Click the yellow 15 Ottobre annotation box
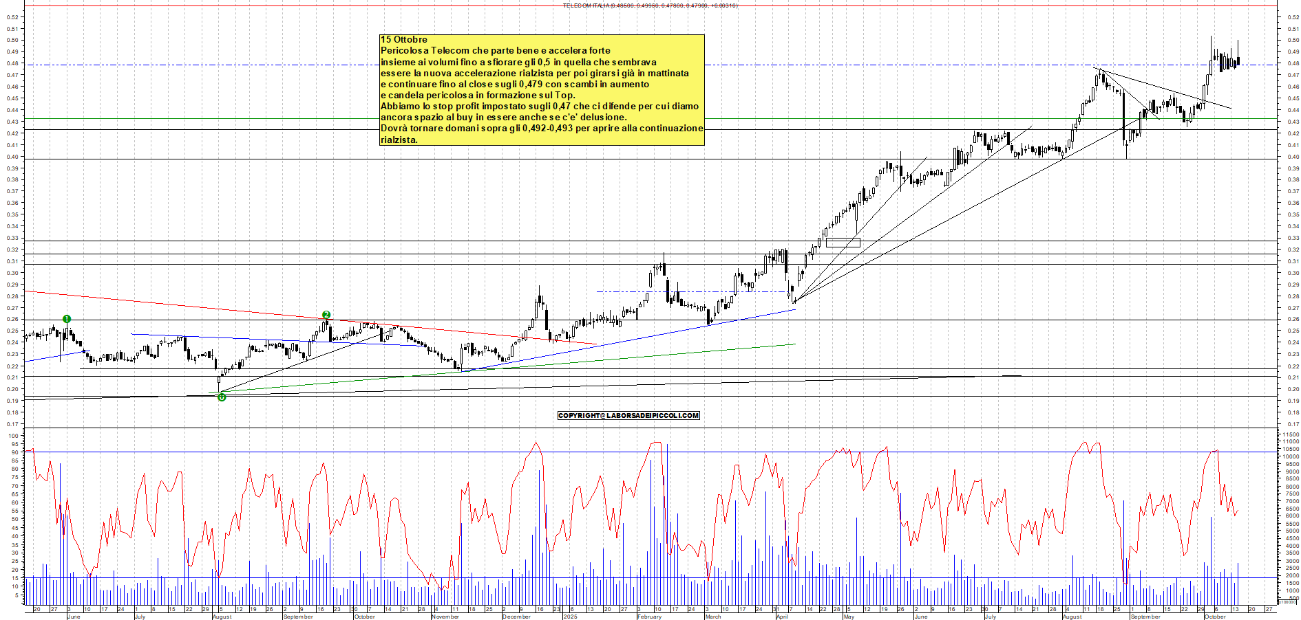Image resolution: width=1301 pixels, height=620 pixels. [x=542, y=90]
